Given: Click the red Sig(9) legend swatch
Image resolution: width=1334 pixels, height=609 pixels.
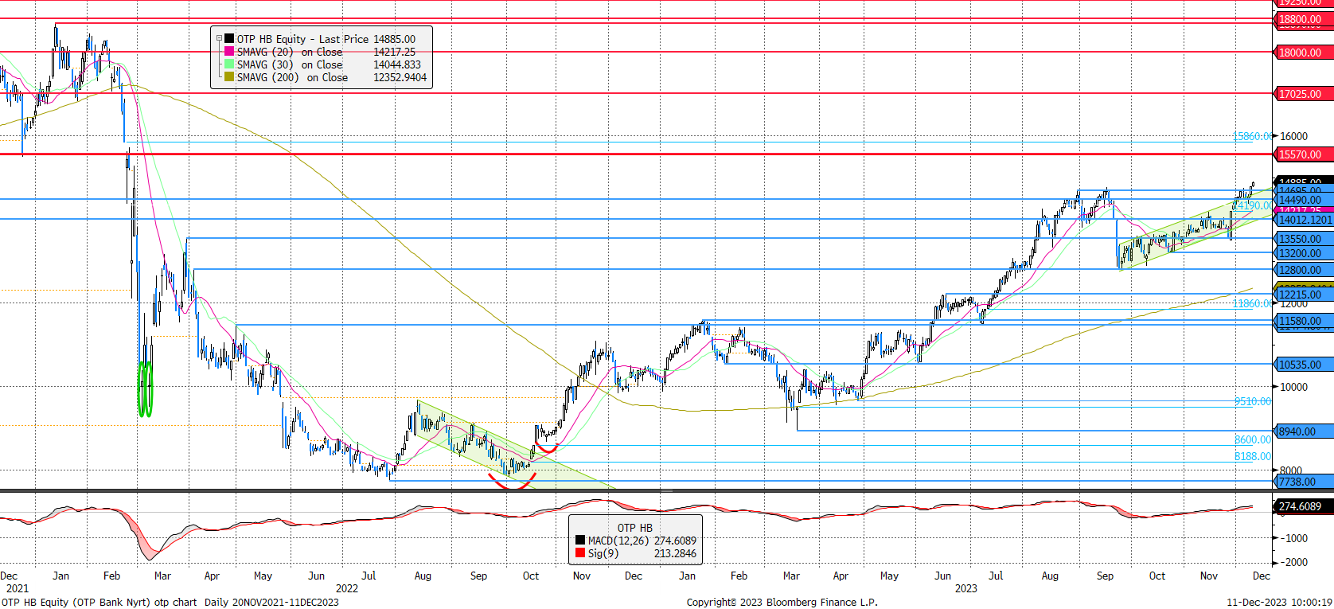Looking at the screenshot, I should tap(580, 553).
